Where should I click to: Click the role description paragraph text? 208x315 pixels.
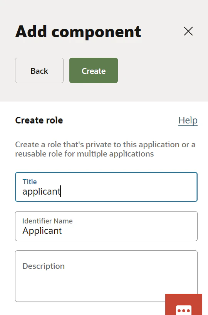tap(105, 149)
